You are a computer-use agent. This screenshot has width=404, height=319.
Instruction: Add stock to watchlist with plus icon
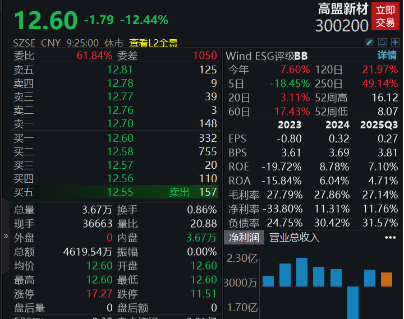pyautogui.click(x=395, y=42)
